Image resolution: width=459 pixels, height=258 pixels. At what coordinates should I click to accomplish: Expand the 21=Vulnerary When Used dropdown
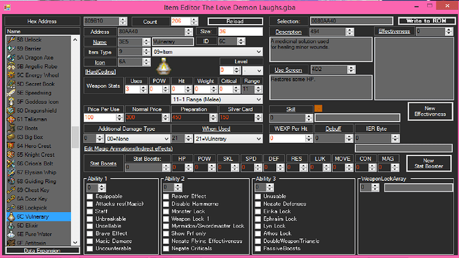(228, 139)
